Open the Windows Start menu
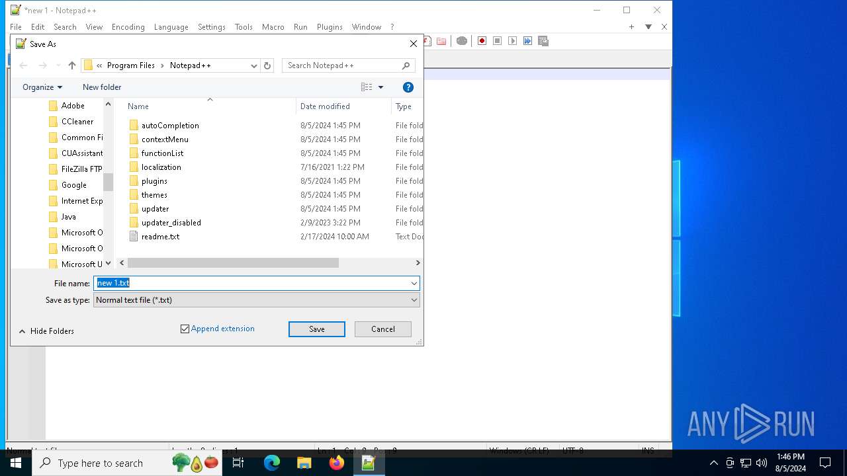847x476 pixels. [16, 463]
